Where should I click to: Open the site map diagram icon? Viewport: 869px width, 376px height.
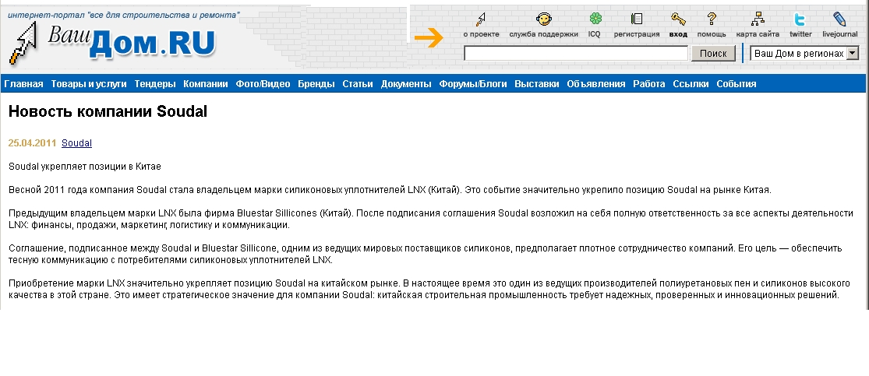point(758,19)
